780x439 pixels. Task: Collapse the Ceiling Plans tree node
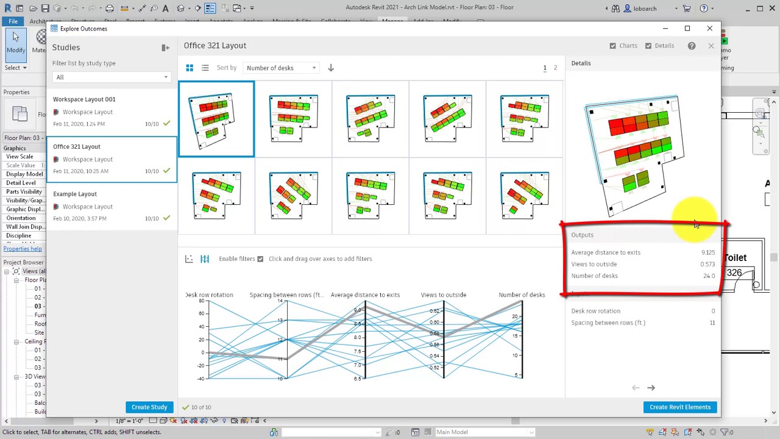tap(16, 341)
